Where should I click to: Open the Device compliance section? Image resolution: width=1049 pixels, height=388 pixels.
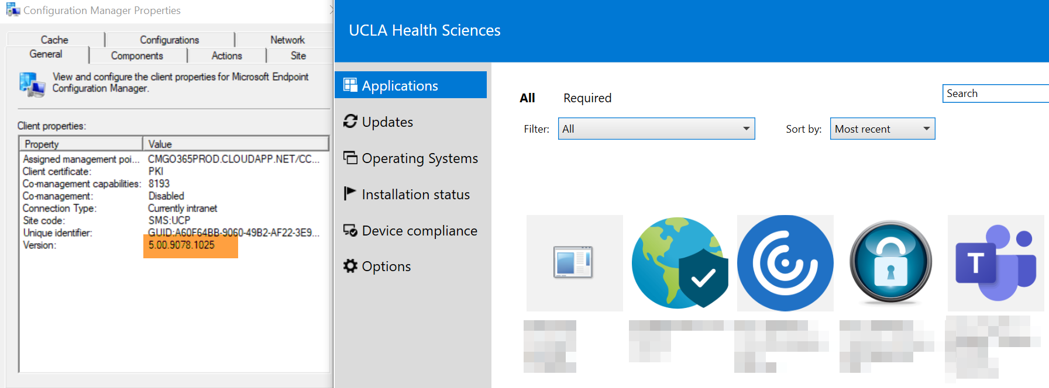(411, 230)
